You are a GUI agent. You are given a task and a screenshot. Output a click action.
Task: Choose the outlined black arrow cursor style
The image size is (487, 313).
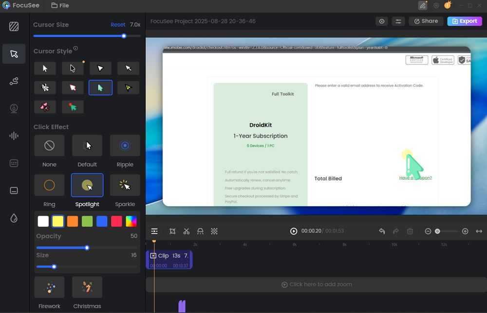click(73, 69)
